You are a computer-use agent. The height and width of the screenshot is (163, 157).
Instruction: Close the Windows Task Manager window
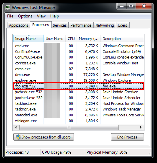pyautogui.click(x=144, y=6)
